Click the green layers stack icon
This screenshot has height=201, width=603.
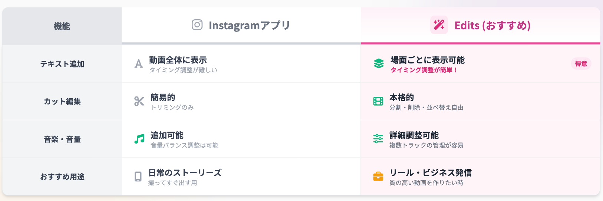click(379, 64)
